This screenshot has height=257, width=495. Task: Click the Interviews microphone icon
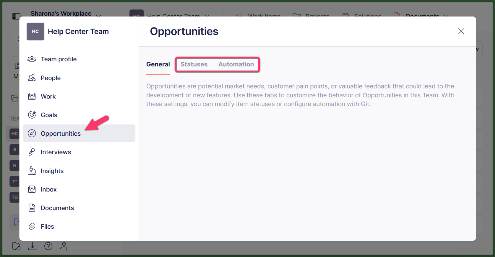click(32, 152)
